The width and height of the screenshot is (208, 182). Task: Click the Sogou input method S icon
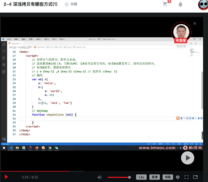click(178, 118)
